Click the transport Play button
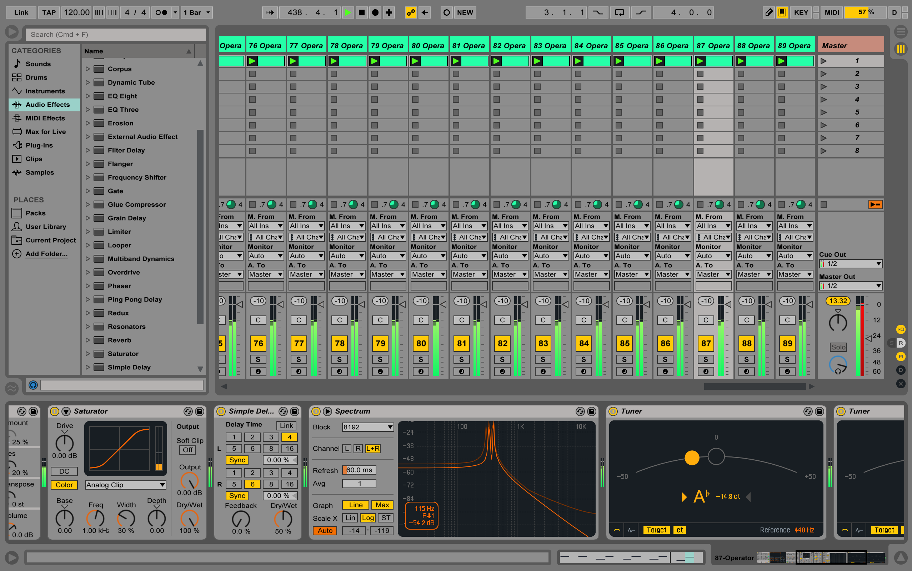The image size is (912, 571). click(x=347, y=12)
